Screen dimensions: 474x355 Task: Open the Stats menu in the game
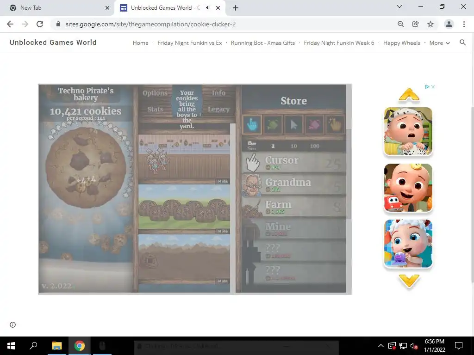point(155,109)
